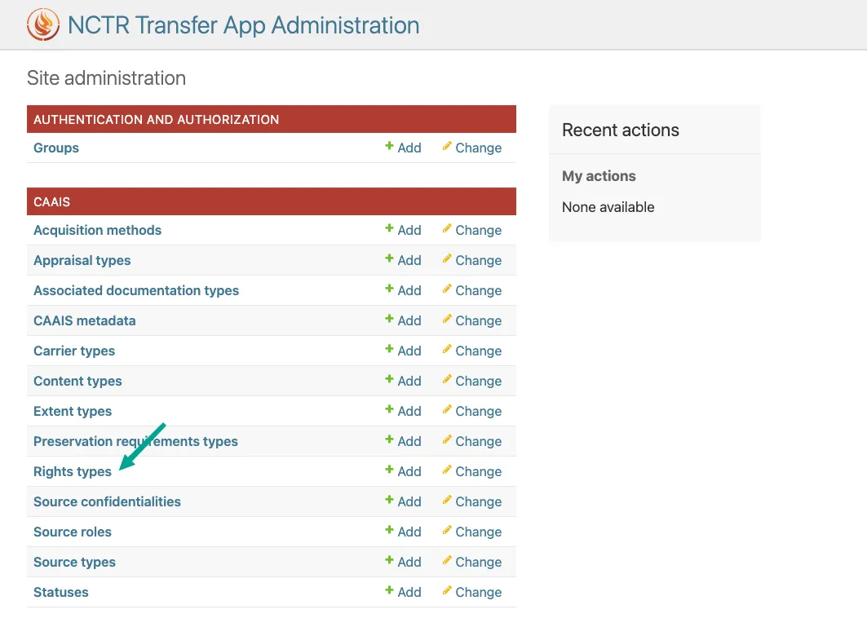The width and height of the screenshot is (867, 627).
Task: Click the pencil icon in Carrier types row
Action: pyautogui.click(x=447, y=349)
